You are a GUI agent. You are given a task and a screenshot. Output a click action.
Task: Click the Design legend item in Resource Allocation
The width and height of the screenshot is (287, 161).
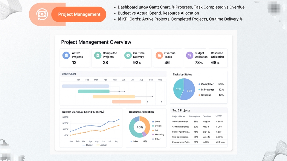coord(158,126)
